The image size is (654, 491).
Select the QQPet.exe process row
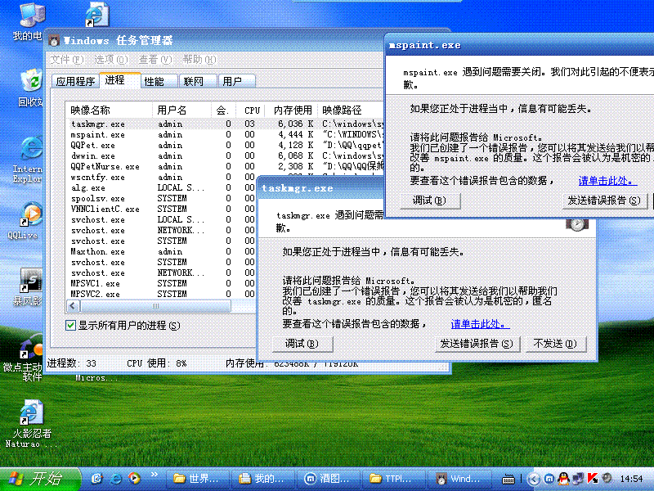pyautogui.click(x=226, y=146)
